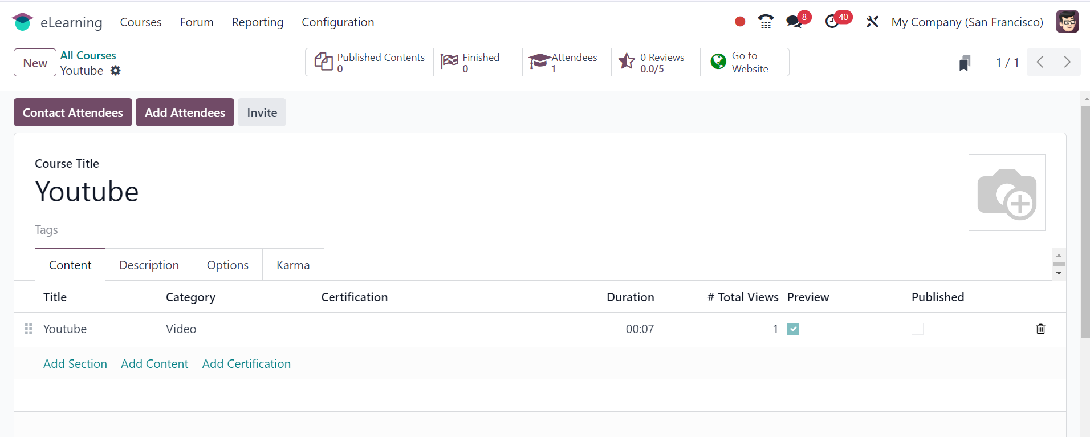
Task: Open the debug tools wrench icon
Action: (872, 22)
